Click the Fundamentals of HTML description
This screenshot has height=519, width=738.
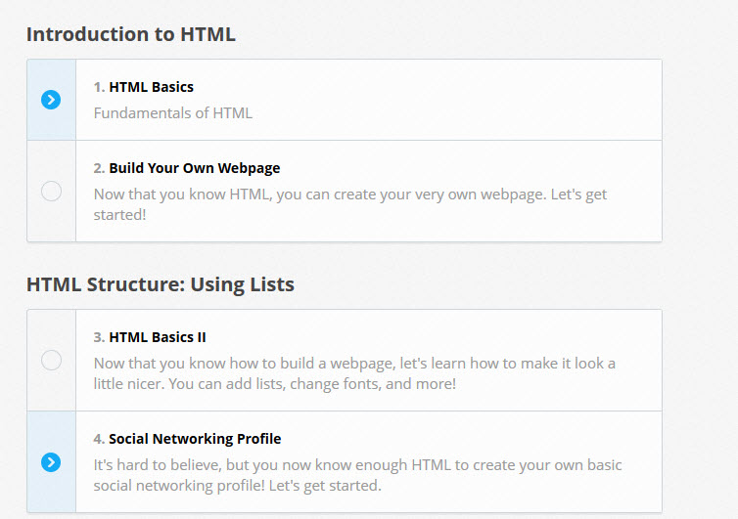pyautogui.click(x=172, y=113)
